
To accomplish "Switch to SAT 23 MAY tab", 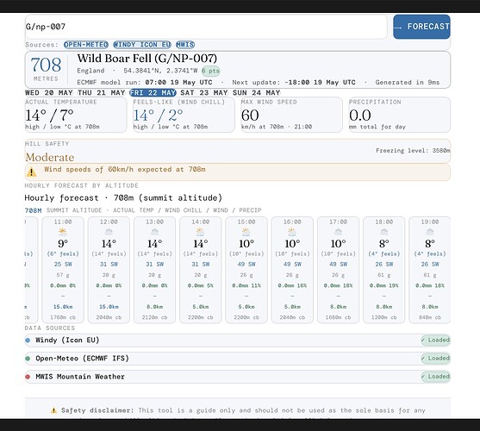I will click(x=204, y=92).
